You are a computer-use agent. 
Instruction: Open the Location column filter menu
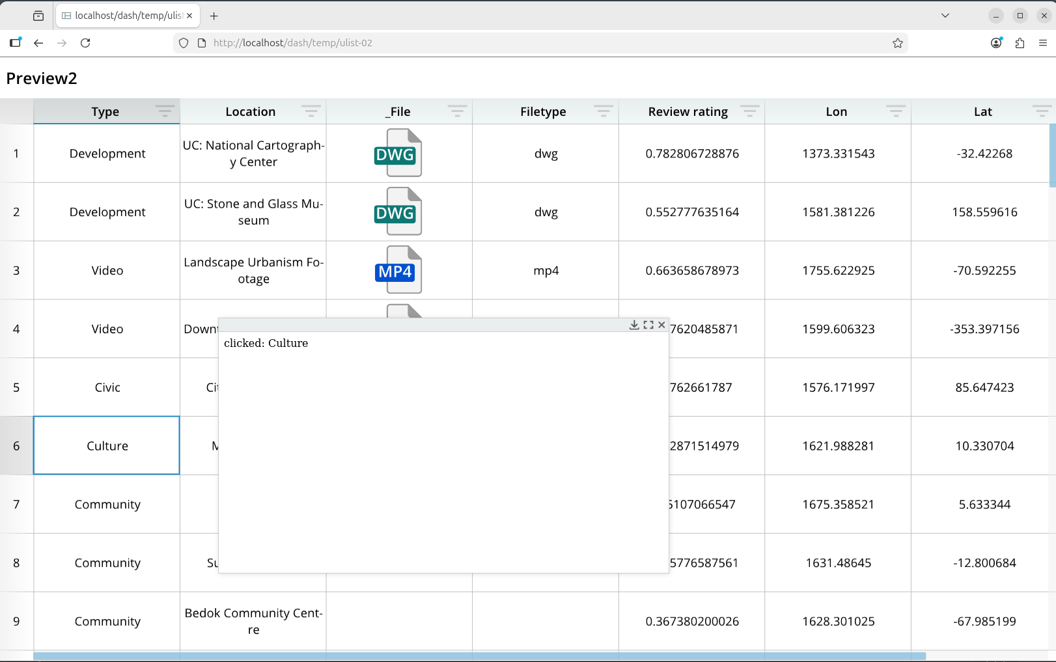[311, 111]
